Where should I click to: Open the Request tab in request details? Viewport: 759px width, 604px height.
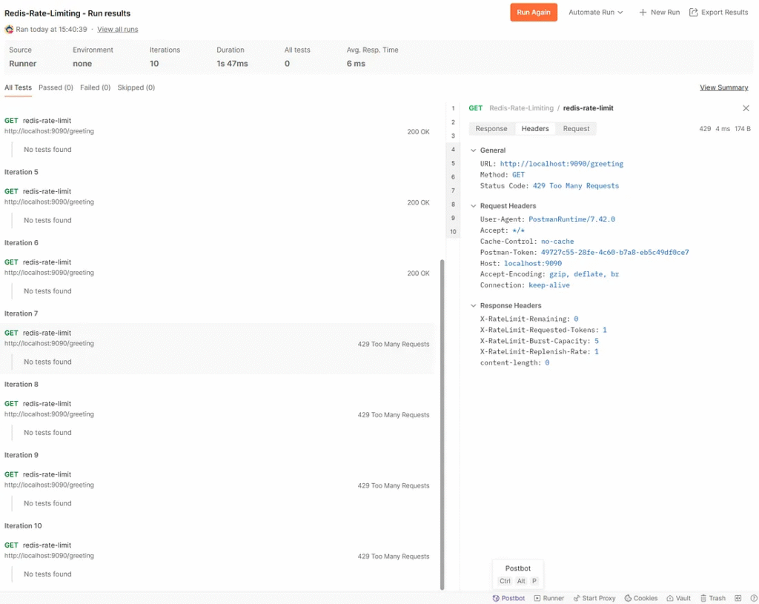[576, 129]
